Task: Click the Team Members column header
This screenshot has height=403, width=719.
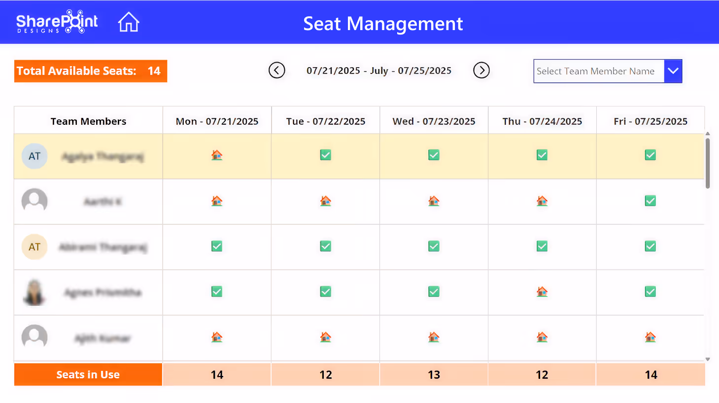Action: coord(88,120)
